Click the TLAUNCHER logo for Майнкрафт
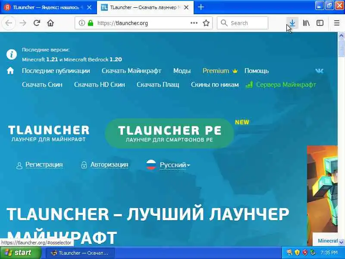This screenshot has height=259, width=345. [49, 133]
